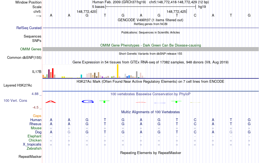Click the 'OMIM Gene Phenotypes' green title

click(x=151, y=45)
